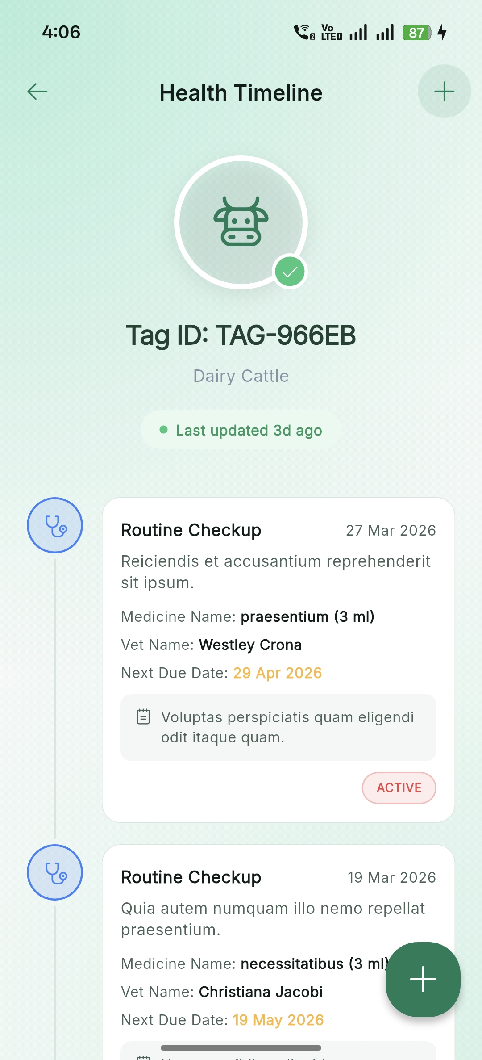Tap vet name Westley Crona

click(250, 645)
